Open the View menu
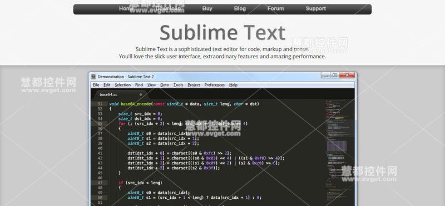Screen dimensions: 445x206 (x=151, y=85)
